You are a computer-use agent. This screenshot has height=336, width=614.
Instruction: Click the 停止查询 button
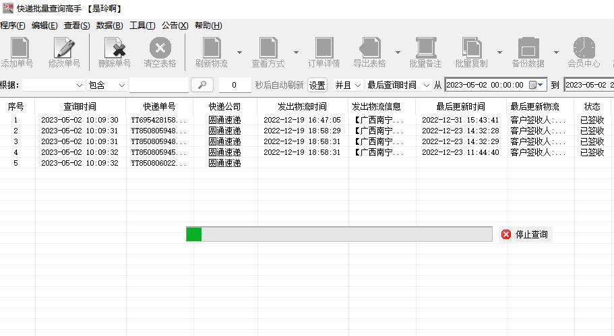click(x=526, y=234)
